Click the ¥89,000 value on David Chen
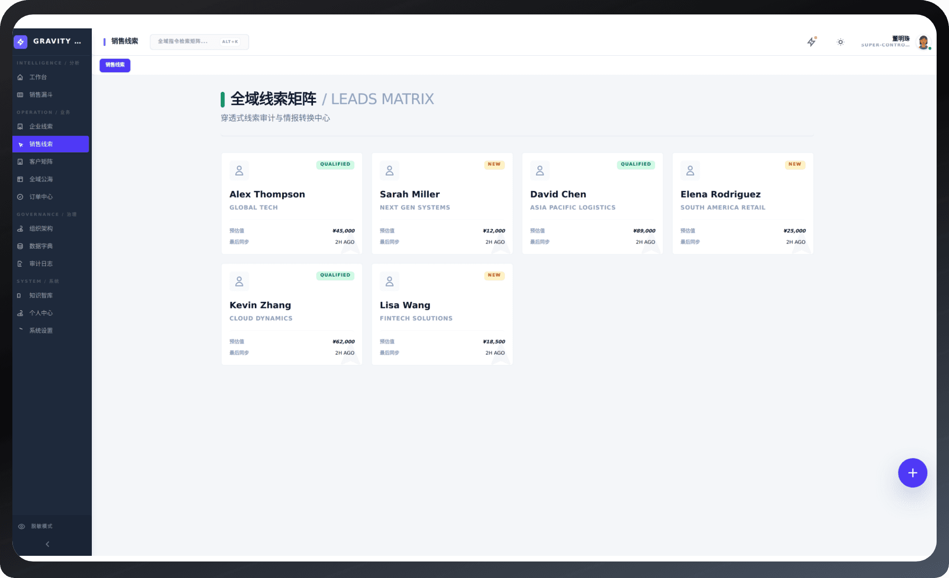Image resolution: width=949 pixels, height=578 pixels. click(644, 231)
